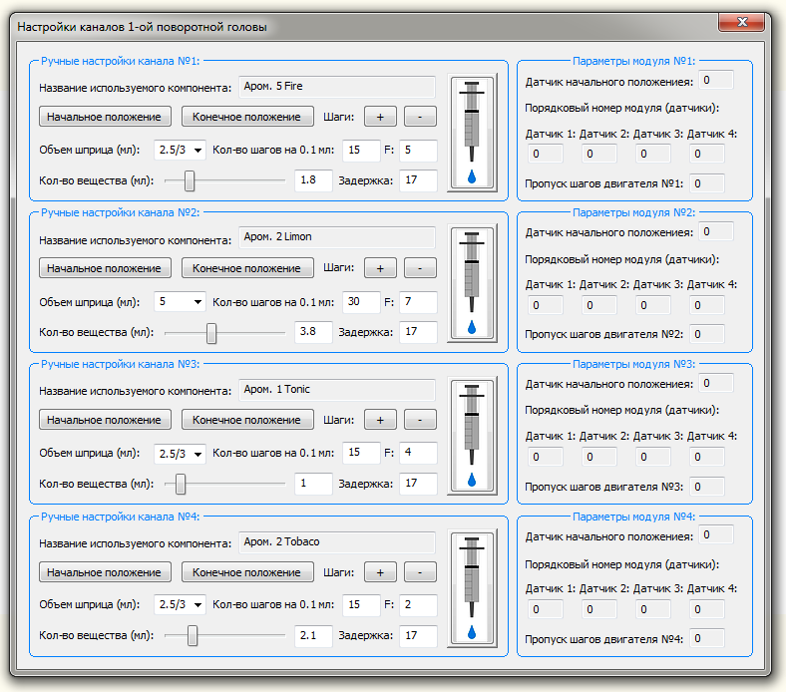Click engine step skip field for motor №4
The image size is (786, 692).
[707, 638]
